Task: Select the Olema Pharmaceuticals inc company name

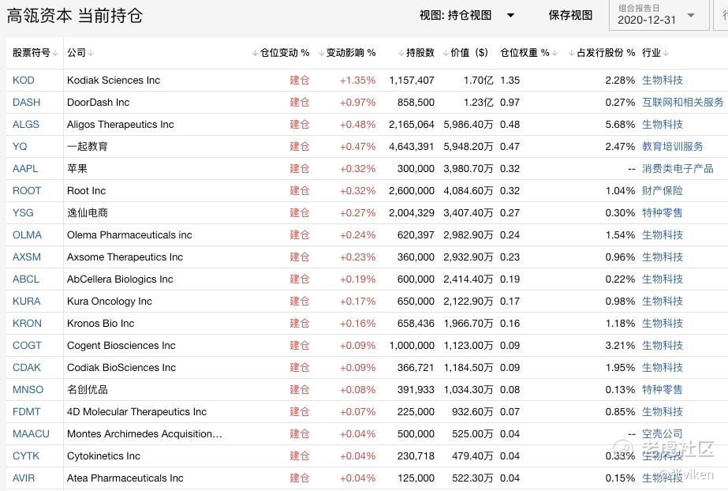Action: point(129,235)
